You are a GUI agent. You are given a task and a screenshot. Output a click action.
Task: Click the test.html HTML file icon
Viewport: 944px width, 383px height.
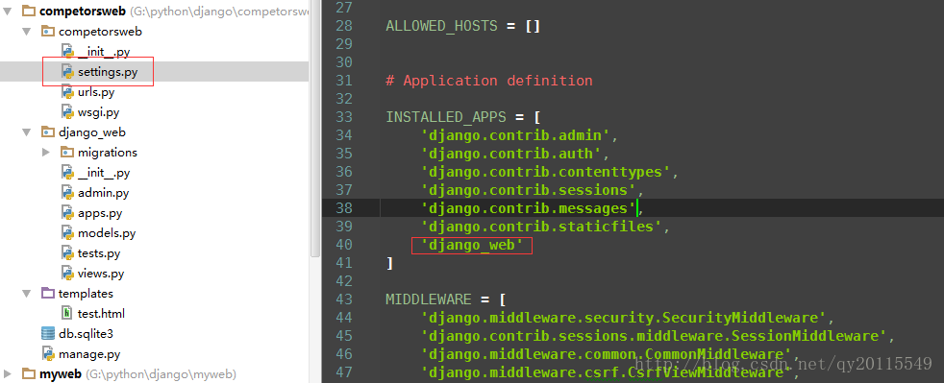tap(67, 313)
